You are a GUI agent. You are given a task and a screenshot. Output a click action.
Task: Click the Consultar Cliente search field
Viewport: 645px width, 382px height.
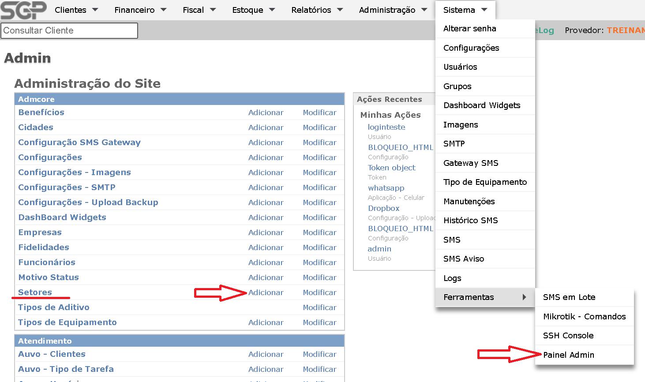[69, 30]
